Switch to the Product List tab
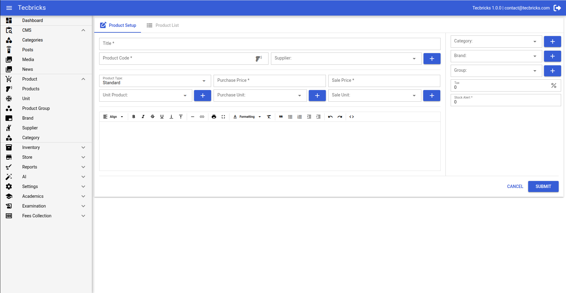This screenshot has width=566, height=293. click(163, 25)
